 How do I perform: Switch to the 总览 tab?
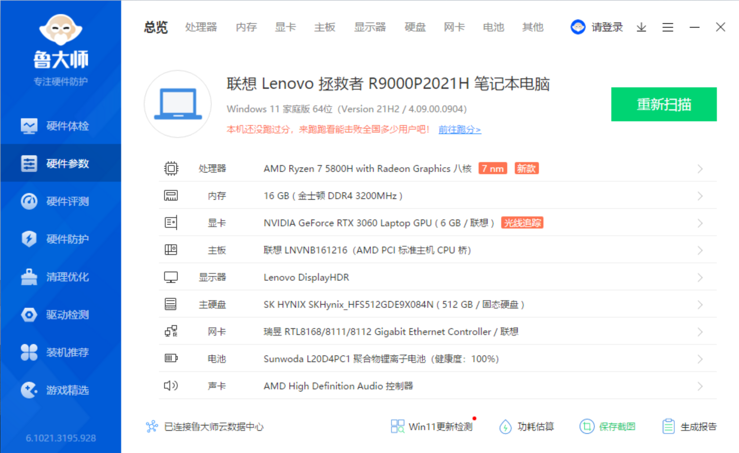pos(156,27)
